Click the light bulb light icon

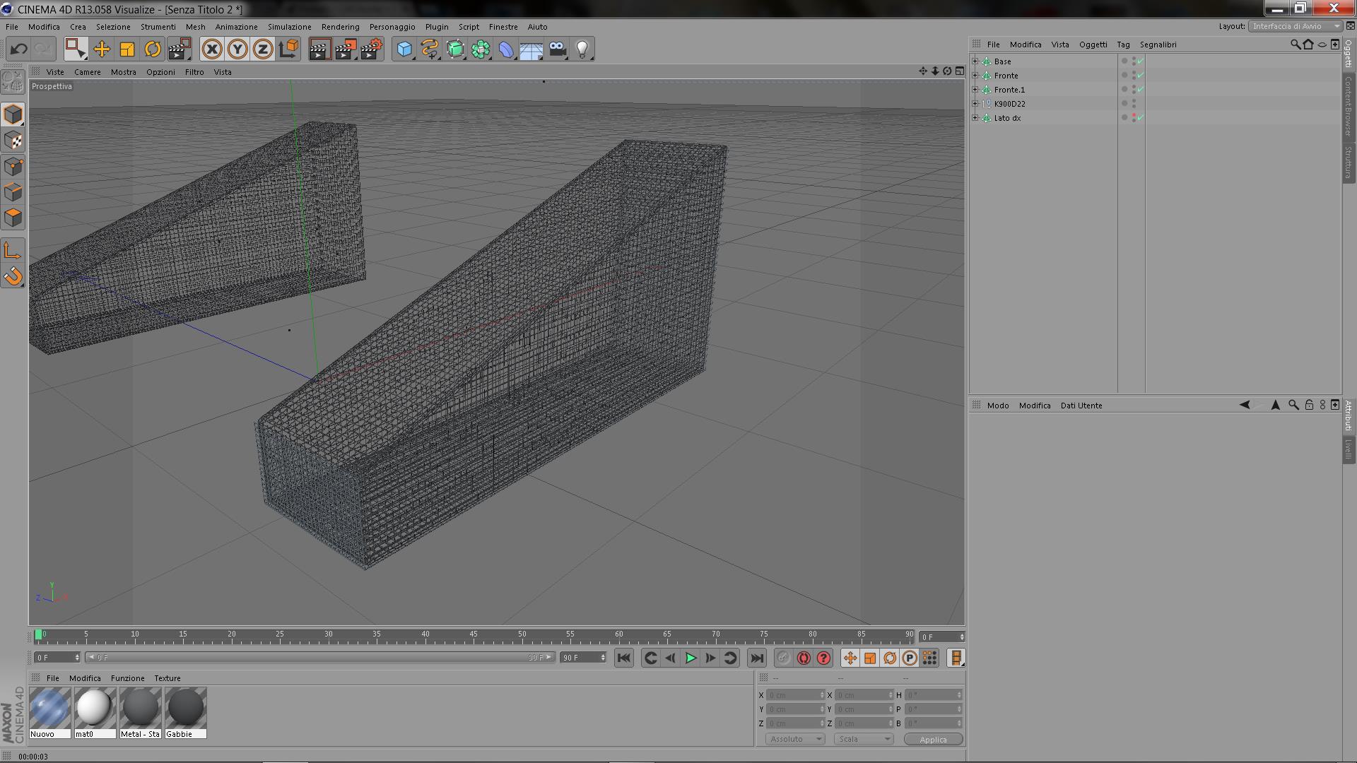coord(582,49)
